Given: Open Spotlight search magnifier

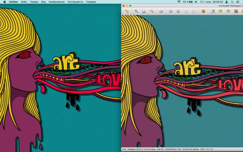Looking at the screenshot, I should pos(232,2).
